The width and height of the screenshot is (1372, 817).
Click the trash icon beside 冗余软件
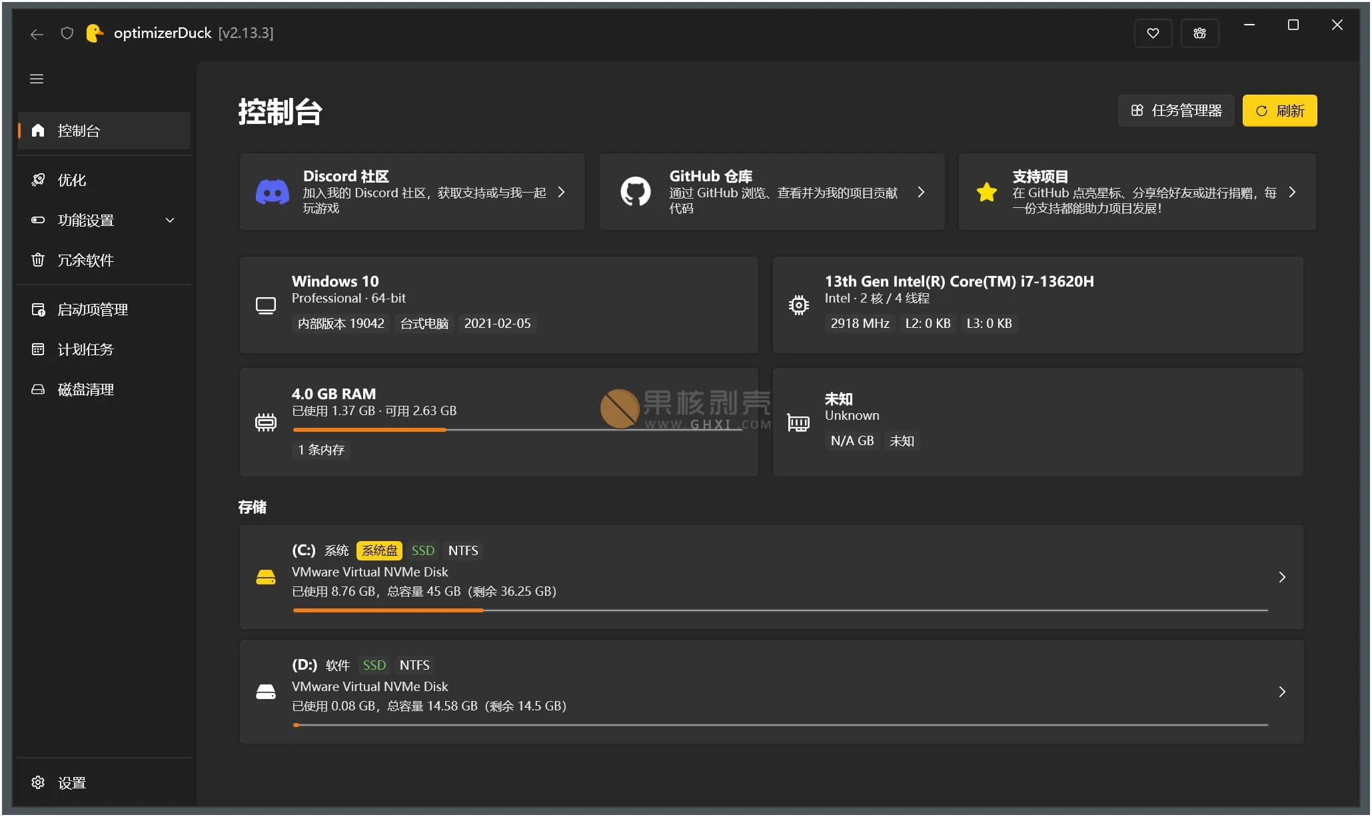pos(38,259)
